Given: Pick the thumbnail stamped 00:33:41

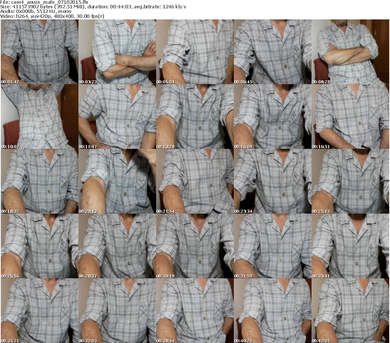Looking at the screenshot, I should click(x=350, y=246).
